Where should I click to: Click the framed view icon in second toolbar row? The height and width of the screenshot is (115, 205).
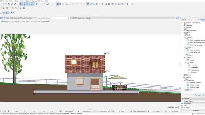coord(24,8)
